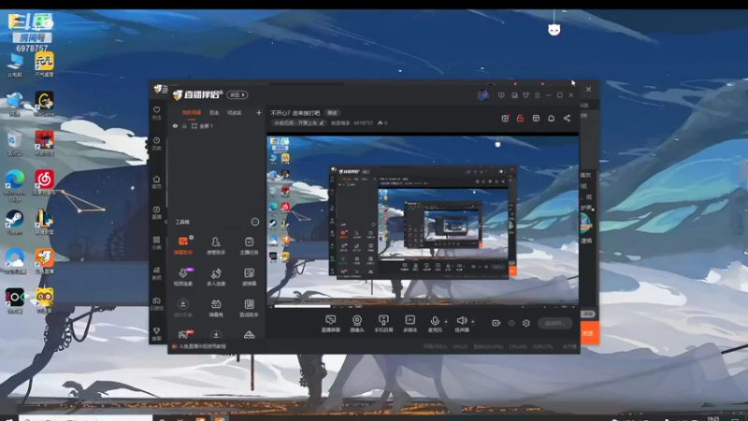Click the 摄像头 camera source icon

pyautogui.click(x=356, y=321)
